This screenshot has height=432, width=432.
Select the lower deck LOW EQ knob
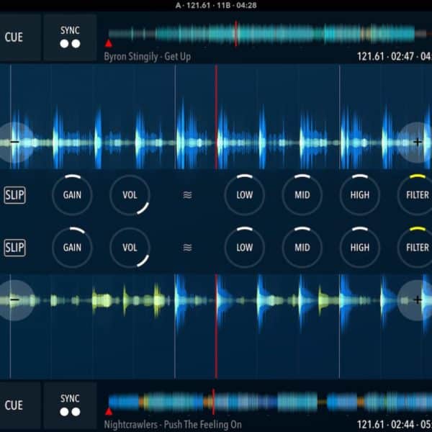tap(244, 248)
